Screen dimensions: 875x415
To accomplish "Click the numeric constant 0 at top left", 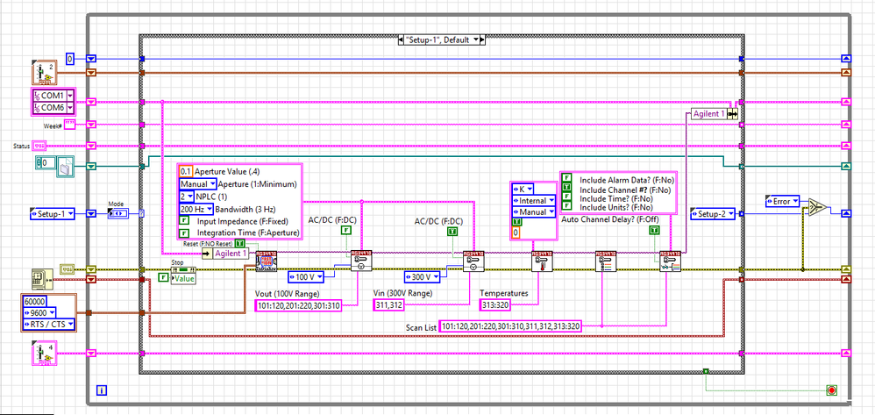I will [70, 59].
